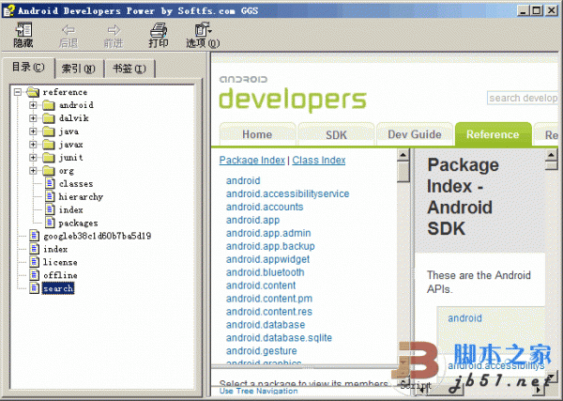
Task: Expand the android tree node
Action: [33, 105]
